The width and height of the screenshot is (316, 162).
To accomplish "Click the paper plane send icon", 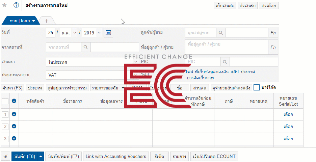I will coord(6,156).
